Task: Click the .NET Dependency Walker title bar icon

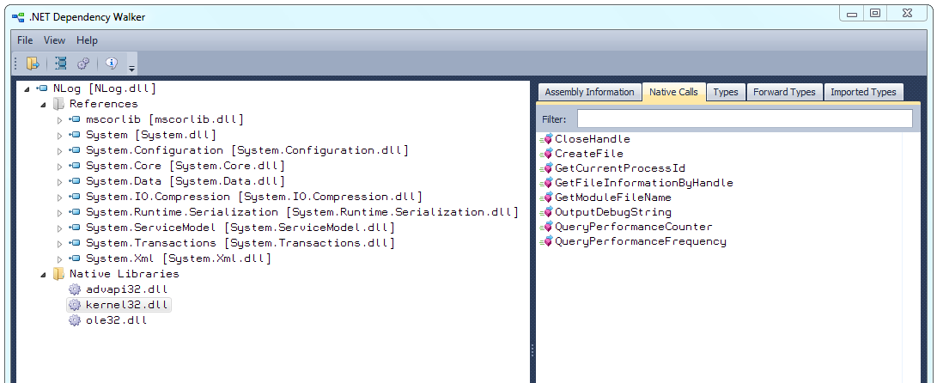Action: pos(18,17)
